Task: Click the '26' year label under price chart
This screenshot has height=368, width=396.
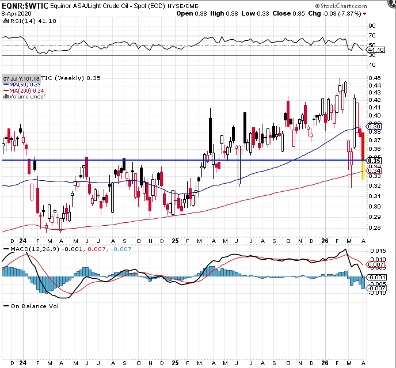Action: click(325, 241)
